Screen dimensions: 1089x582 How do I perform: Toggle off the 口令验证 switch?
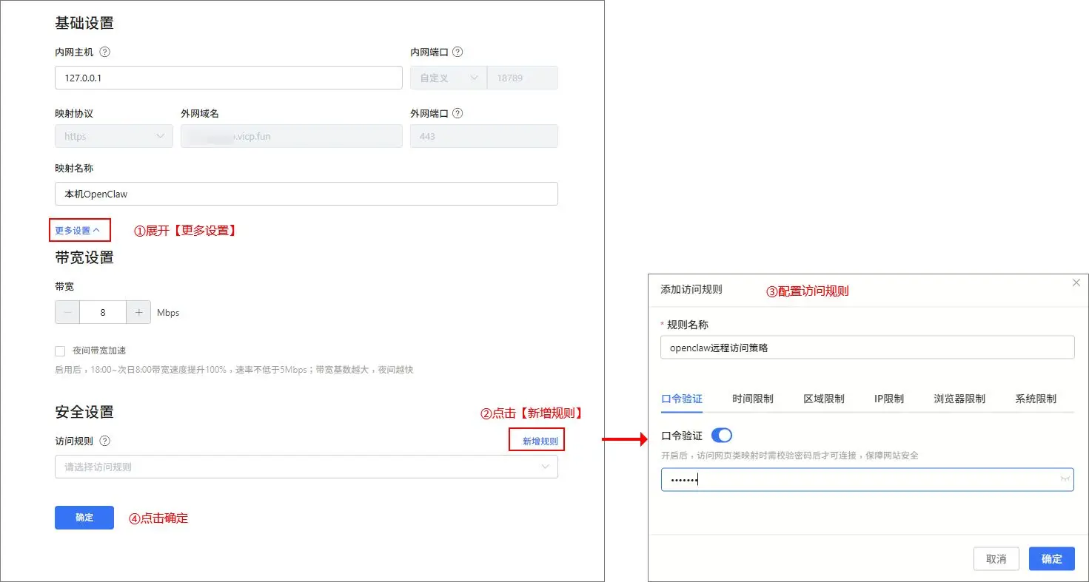point(722,435)
